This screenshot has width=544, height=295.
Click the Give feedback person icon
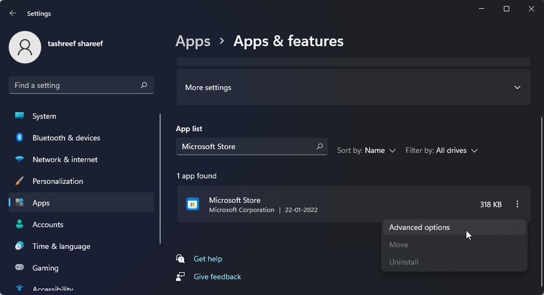pos(180,277)
